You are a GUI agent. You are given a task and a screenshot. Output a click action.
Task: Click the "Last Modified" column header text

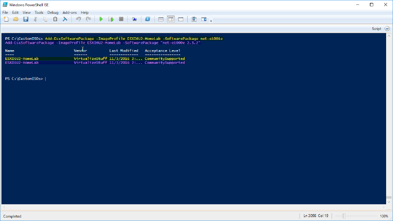click(x=124, y=51)
